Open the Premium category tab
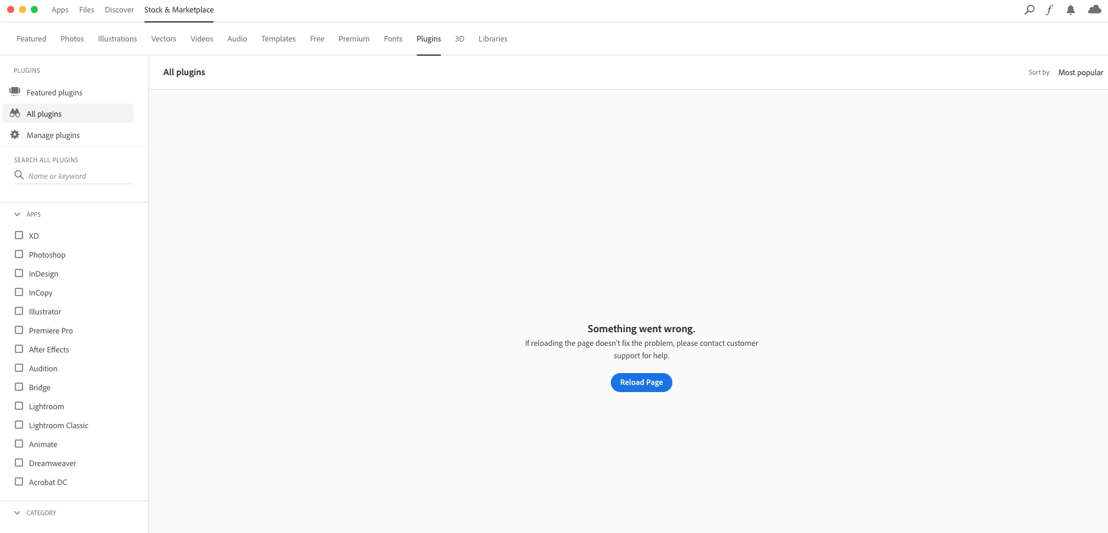Screen dimensions: 1108x533 click(x=354, y=39)
